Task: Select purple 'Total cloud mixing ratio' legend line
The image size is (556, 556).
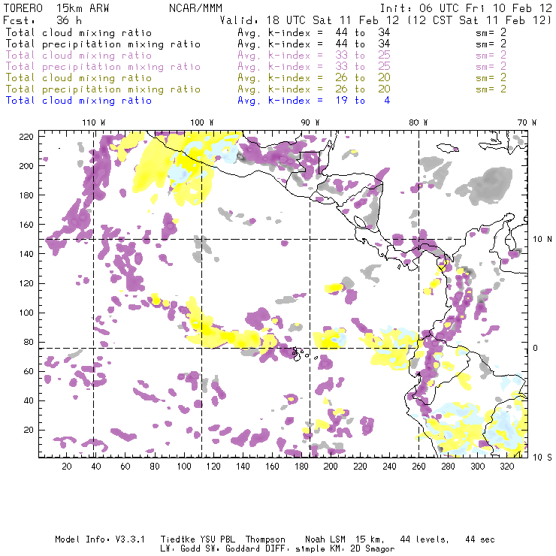Action: pos(79,56)
